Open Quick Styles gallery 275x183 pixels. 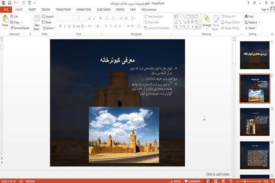(216, 22)
